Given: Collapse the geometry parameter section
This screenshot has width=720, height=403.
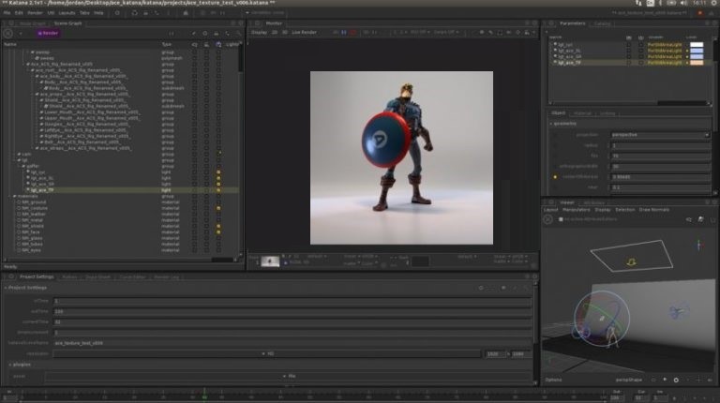Looking at the screenshot, I should point(551,124).
